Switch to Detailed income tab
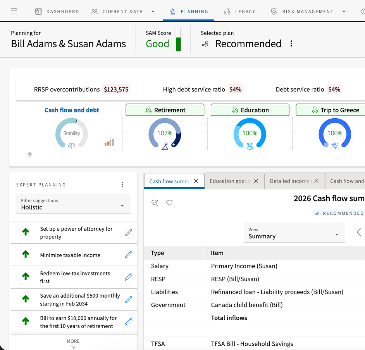The image size is (365, 350). coord(291,181)
